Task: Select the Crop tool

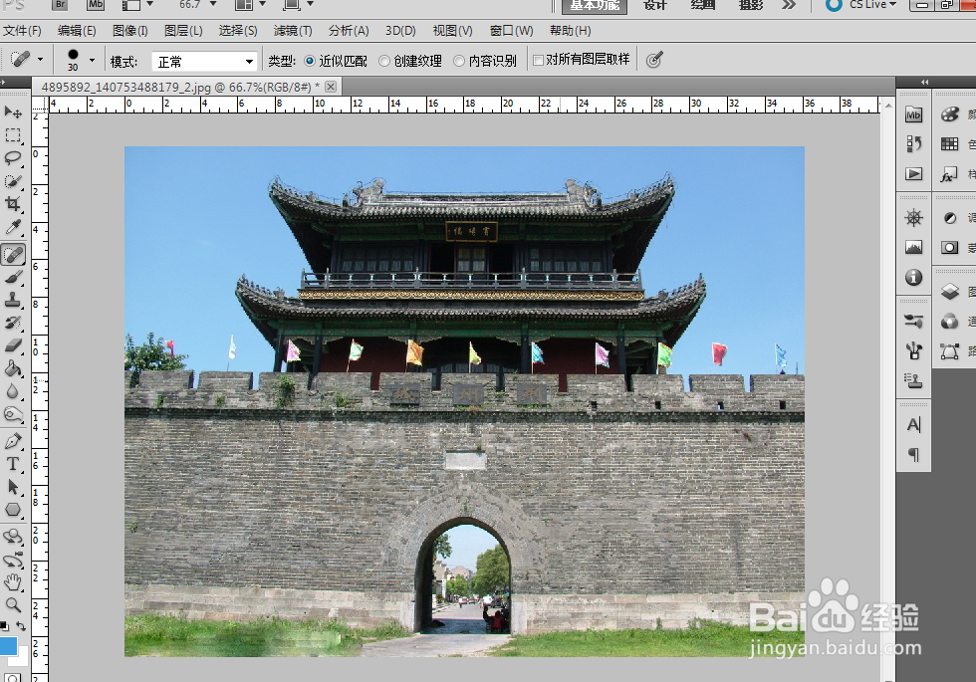Action: tap(13, 204)
